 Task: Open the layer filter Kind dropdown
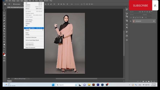(134, 12)
